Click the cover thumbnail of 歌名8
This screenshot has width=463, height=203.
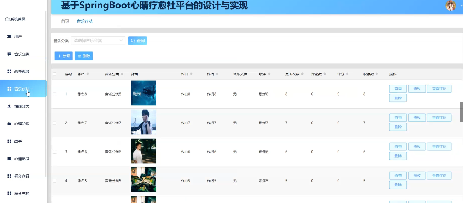(x=143, y=93)
